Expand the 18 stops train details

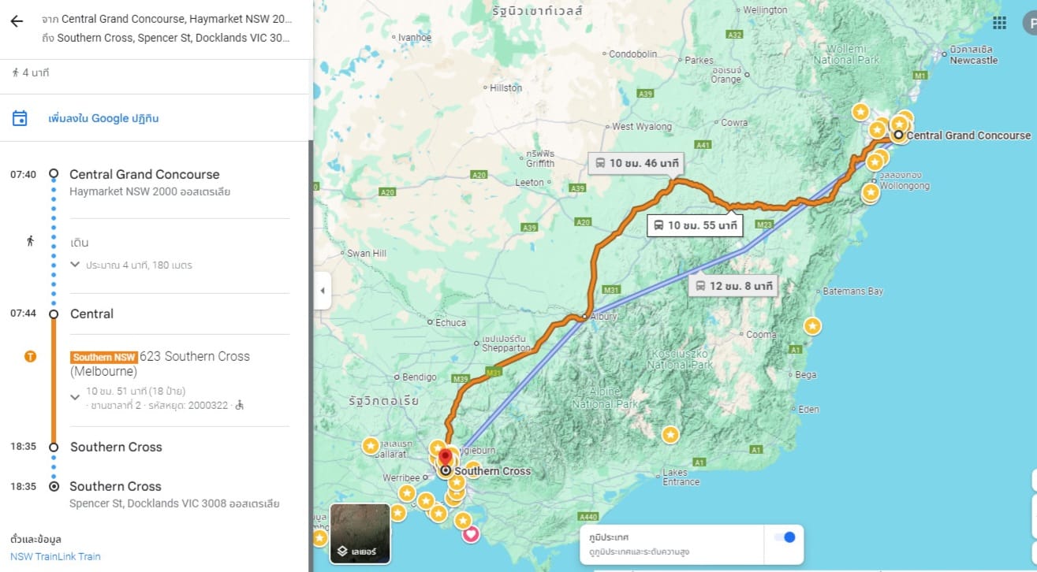75,397
